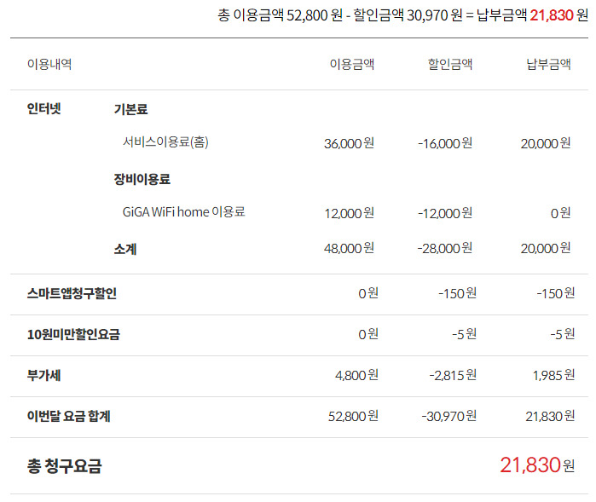596x502 pixels.
Task: Select the 인터넷 category label
Action: point(44,109)
